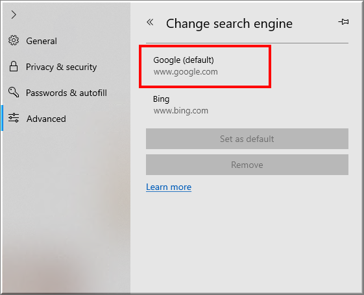Viewport: 364px width, 295px height.
Task: Pin the settings pane with pushpin icon
Action: point(343,22)
